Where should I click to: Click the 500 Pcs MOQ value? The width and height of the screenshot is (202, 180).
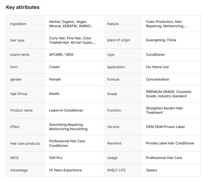click(55, 158)
